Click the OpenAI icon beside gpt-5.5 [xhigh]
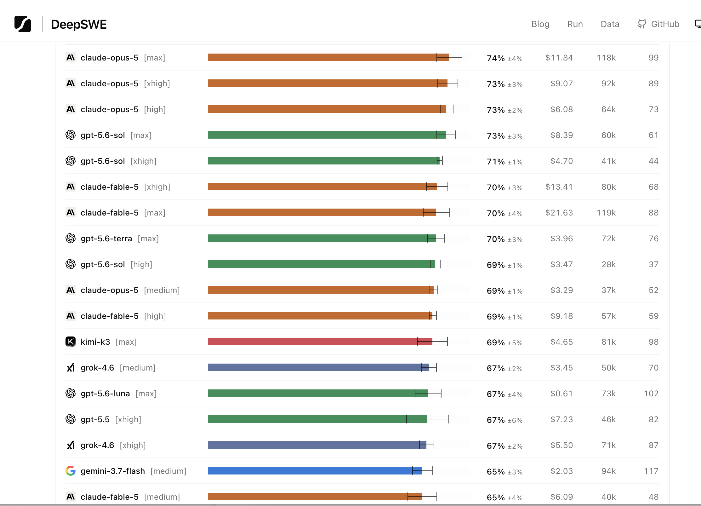Screen dimensions: 701x506 pos(71,419)
